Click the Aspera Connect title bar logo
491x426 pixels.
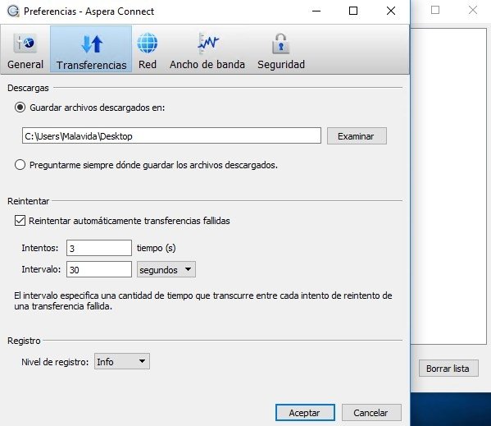[x=13, y=11]
